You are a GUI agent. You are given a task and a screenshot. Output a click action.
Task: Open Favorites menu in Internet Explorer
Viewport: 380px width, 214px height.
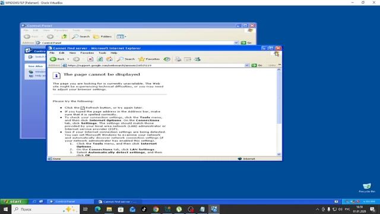click(x=87, y=53)
